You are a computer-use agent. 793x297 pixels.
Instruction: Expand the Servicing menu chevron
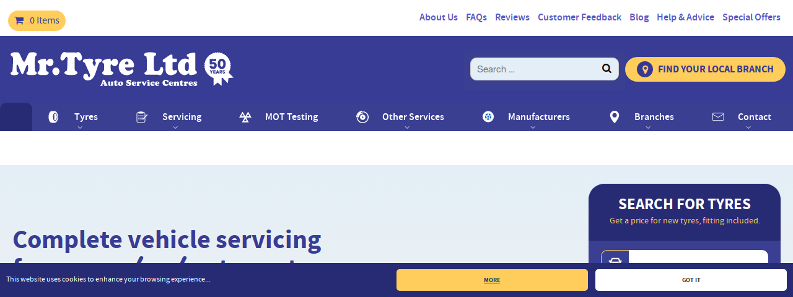coord(175,127)
